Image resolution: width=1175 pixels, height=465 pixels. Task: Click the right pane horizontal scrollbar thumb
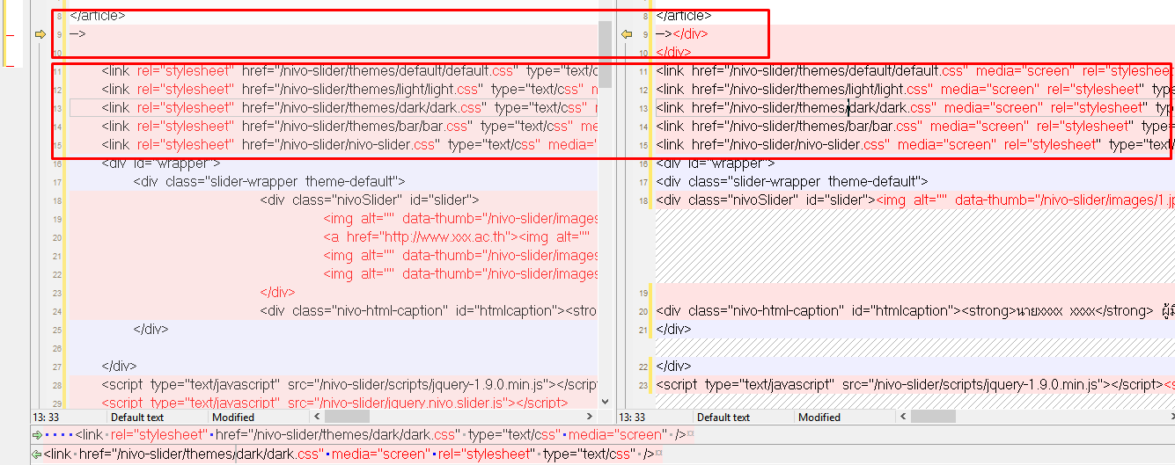(933, 417)
